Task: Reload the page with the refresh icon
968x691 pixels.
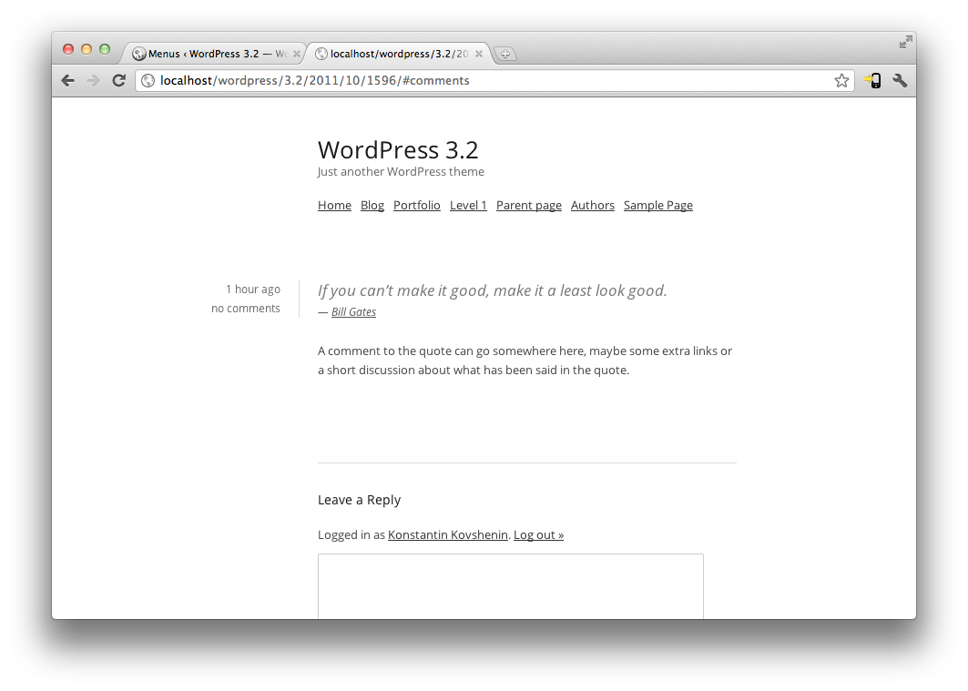Action: pos(119,80)
